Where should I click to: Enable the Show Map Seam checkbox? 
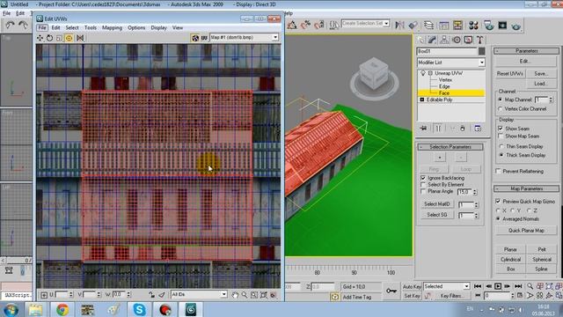pyautogui.click(x=501, y=136)
